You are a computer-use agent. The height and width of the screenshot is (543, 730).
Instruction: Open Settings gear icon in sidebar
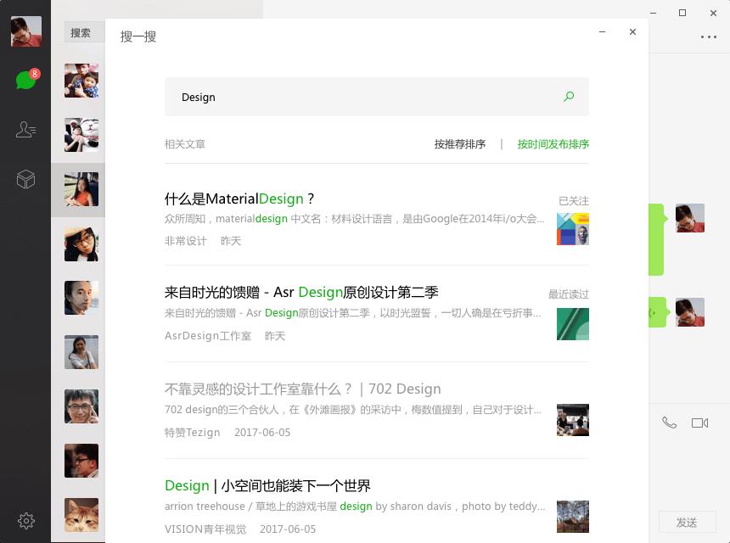tap(26, 521)
